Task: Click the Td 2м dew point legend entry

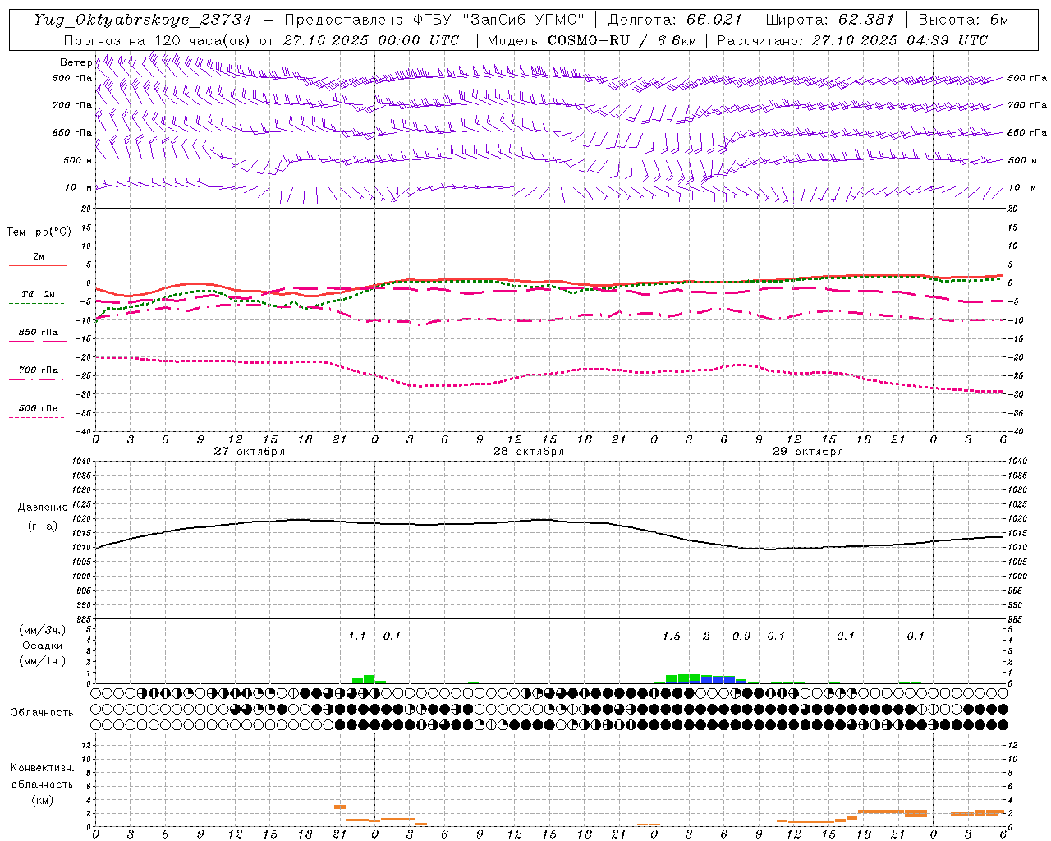Action: (x=39, y=294)
